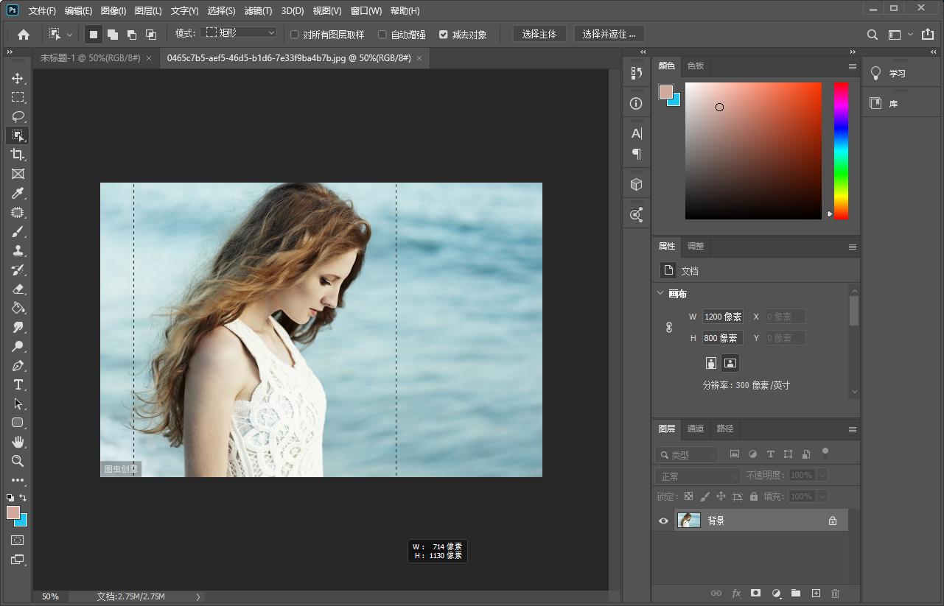Hide the 背景 layer visibility eye
The width and height of the screenshot is (944, 606).
(662, 521)
